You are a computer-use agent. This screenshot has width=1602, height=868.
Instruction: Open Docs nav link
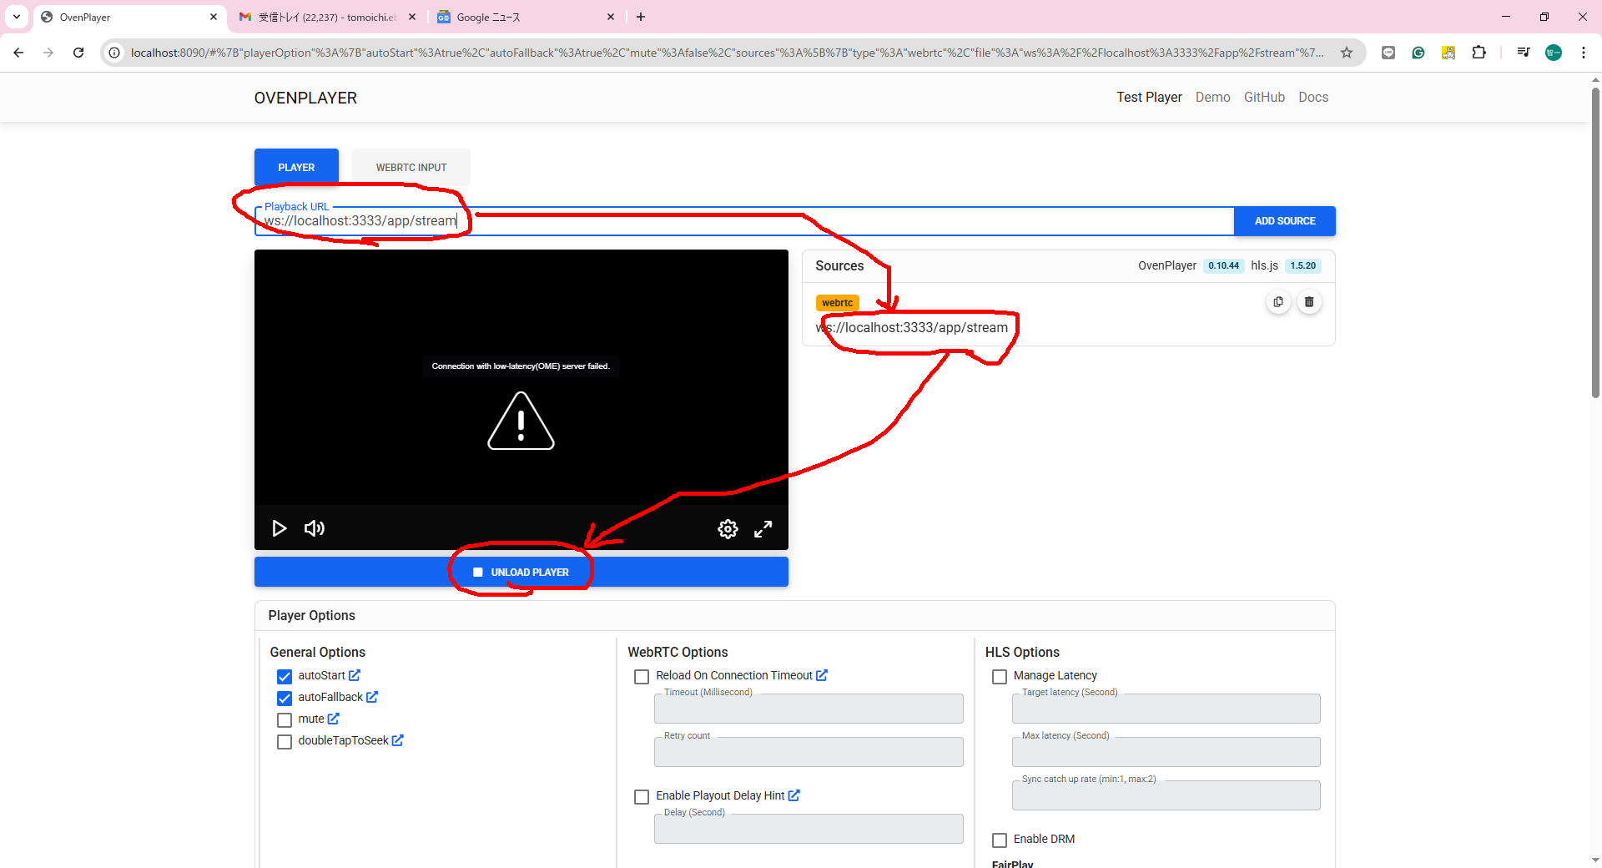[1313, 97]
